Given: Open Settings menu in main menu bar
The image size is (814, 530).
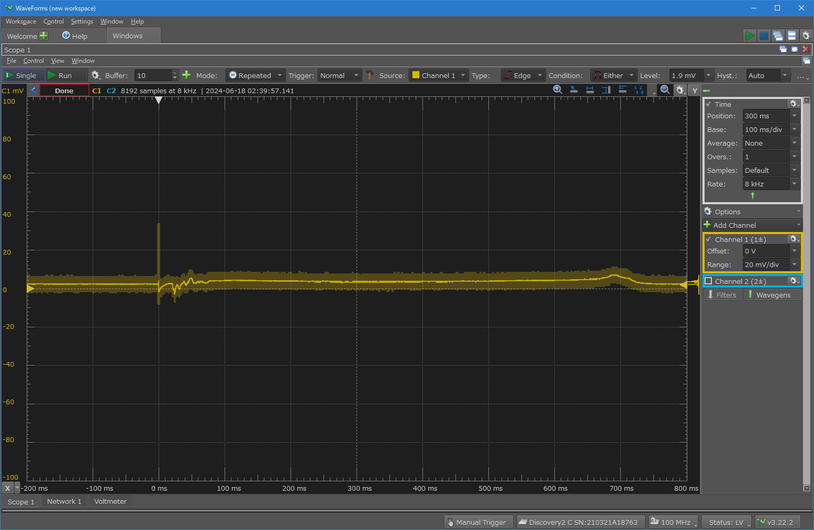Looking at the screenshot, I should click(x=82, y=21).
